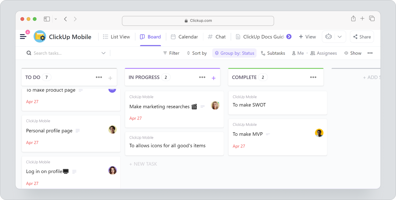
Task: Click the Share button
Action: [362, 37]
